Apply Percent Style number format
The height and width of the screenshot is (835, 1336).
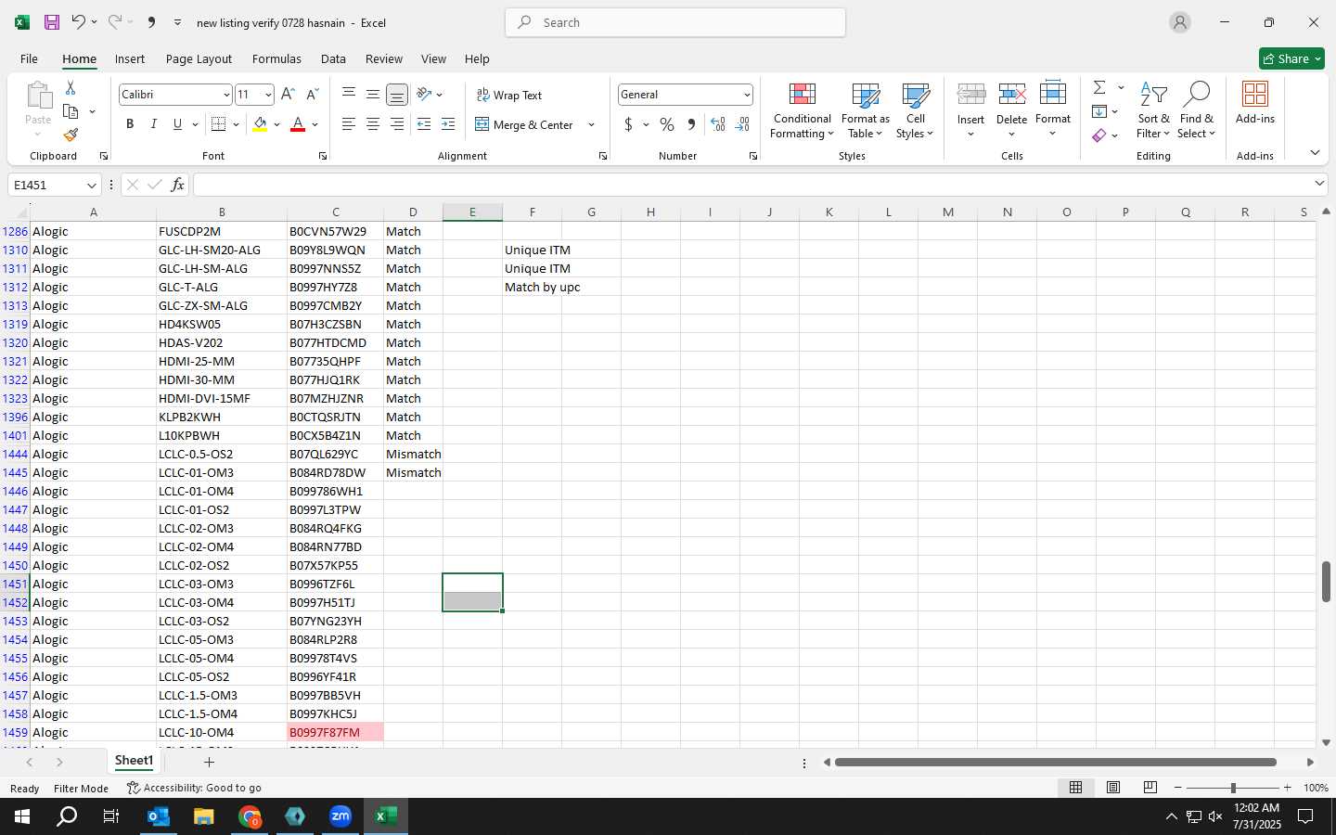point(667,124)
